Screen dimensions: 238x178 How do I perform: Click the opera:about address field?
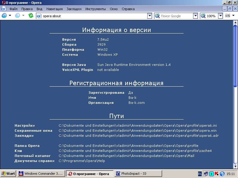pos(94,16)
